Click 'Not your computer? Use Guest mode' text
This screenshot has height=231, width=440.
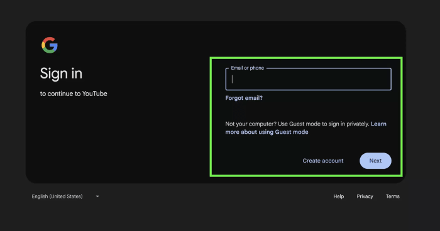(x=297, y=124)
